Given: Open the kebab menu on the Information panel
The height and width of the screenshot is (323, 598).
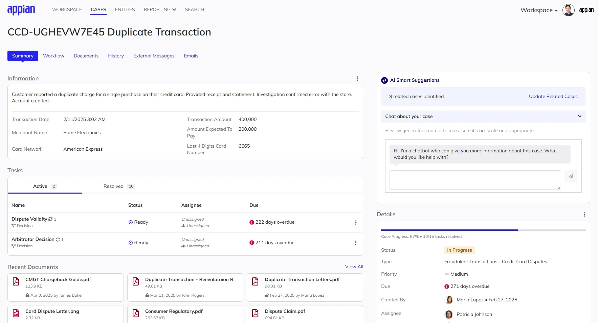Looking at the screenshot, I should [357, 78].
